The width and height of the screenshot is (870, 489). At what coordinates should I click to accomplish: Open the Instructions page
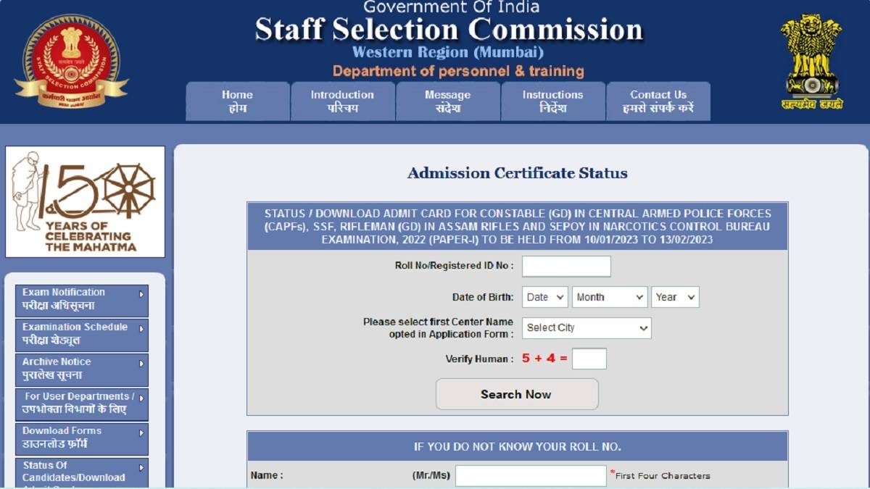click(x=552, y=101)
